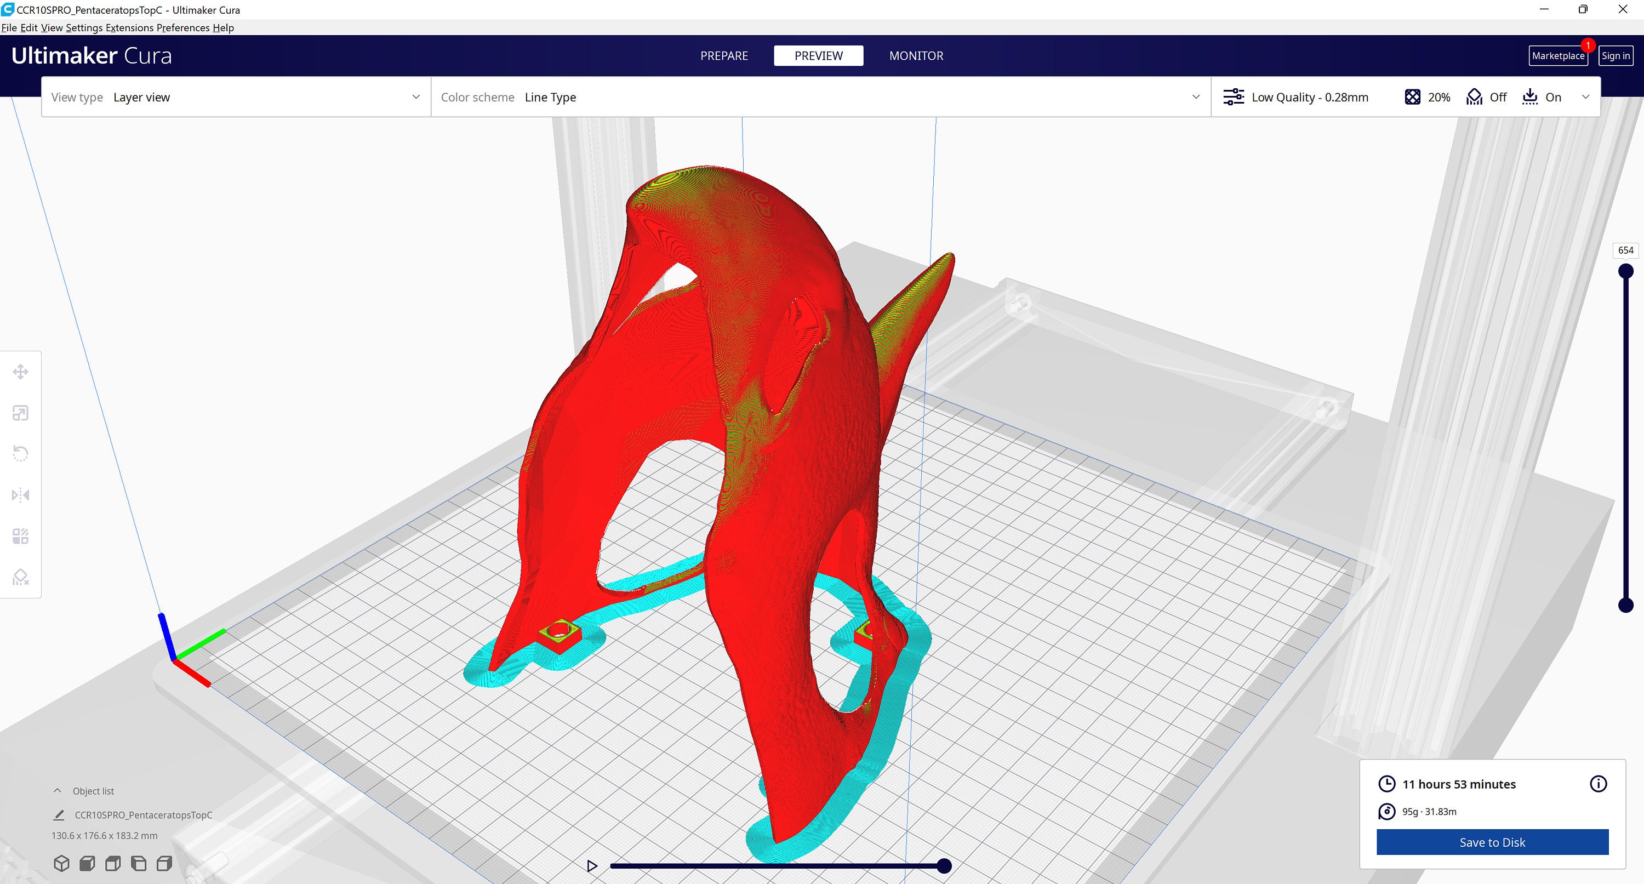Switch to the MONITOR tab
Screen dimensions: 1644x884
[916, 55]
